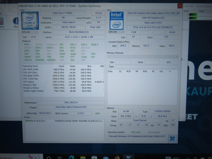Click the Core 1 clock bar in Active Clock window
The width and height of the screenshot is (212, 159).
193,18
